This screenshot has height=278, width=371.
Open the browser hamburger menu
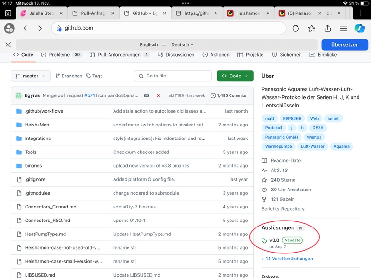click(344, 28)
